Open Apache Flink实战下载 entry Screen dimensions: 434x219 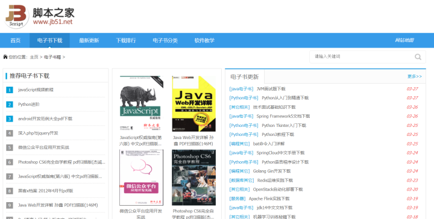click(269, 199)
